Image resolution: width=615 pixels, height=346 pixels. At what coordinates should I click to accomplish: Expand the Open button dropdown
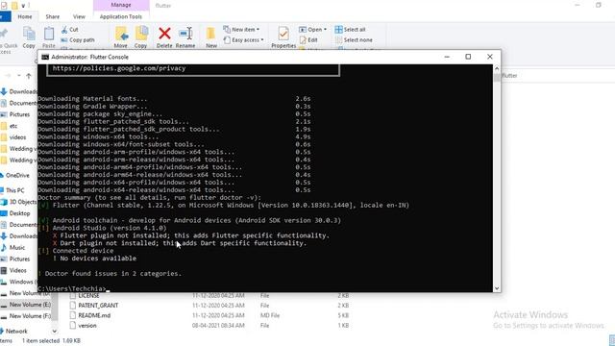click(x=325, y=30)
